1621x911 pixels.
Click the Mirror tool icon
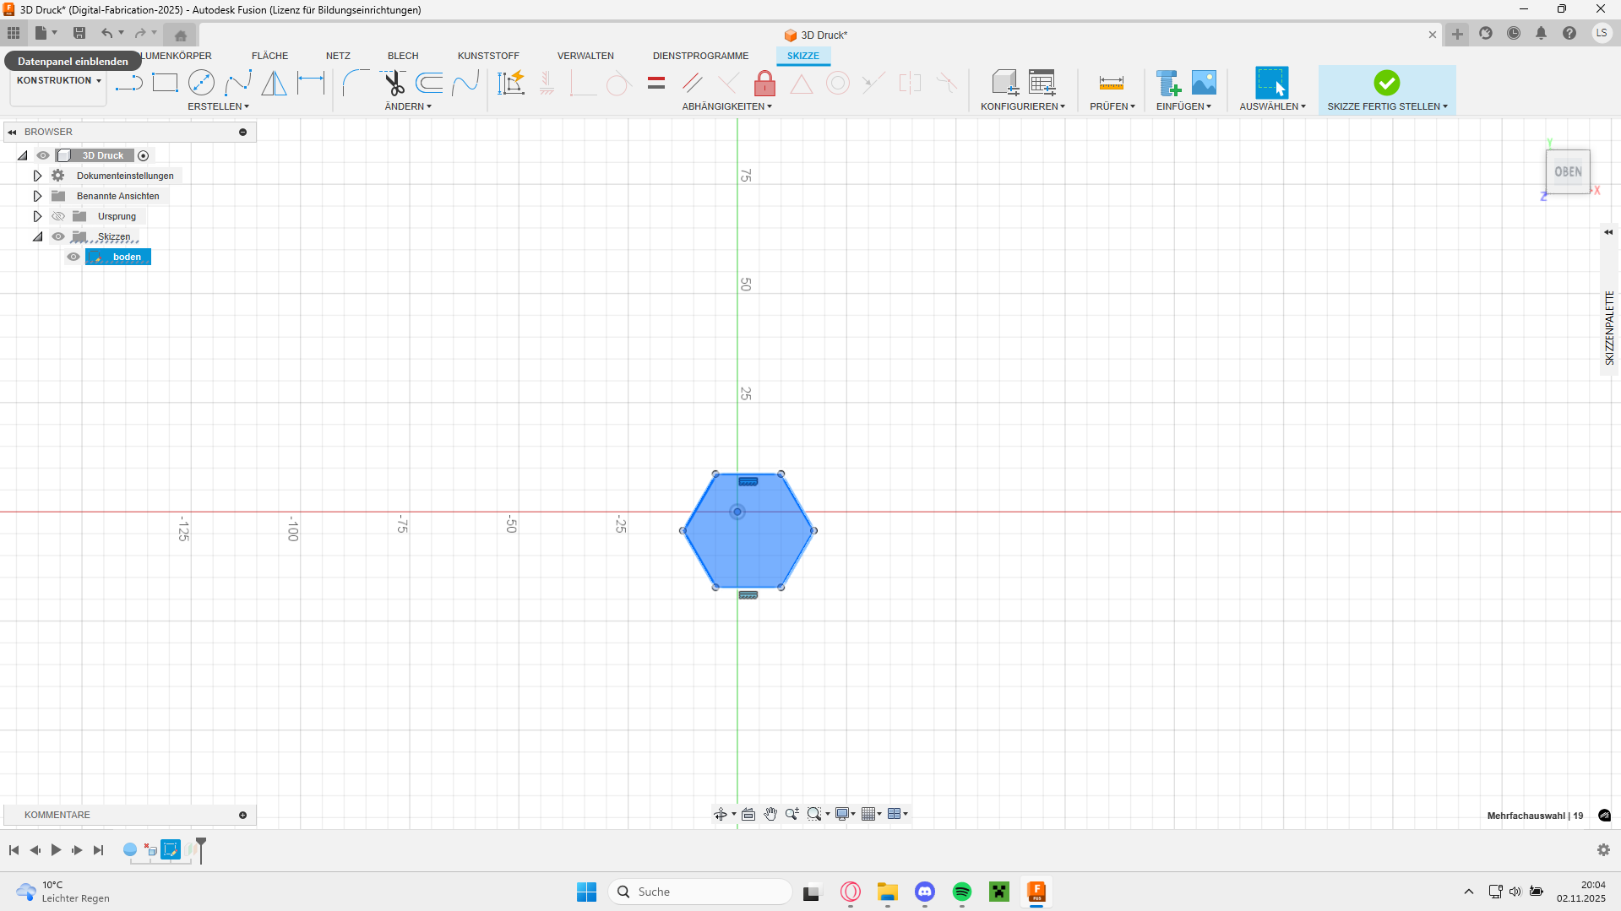274,83
